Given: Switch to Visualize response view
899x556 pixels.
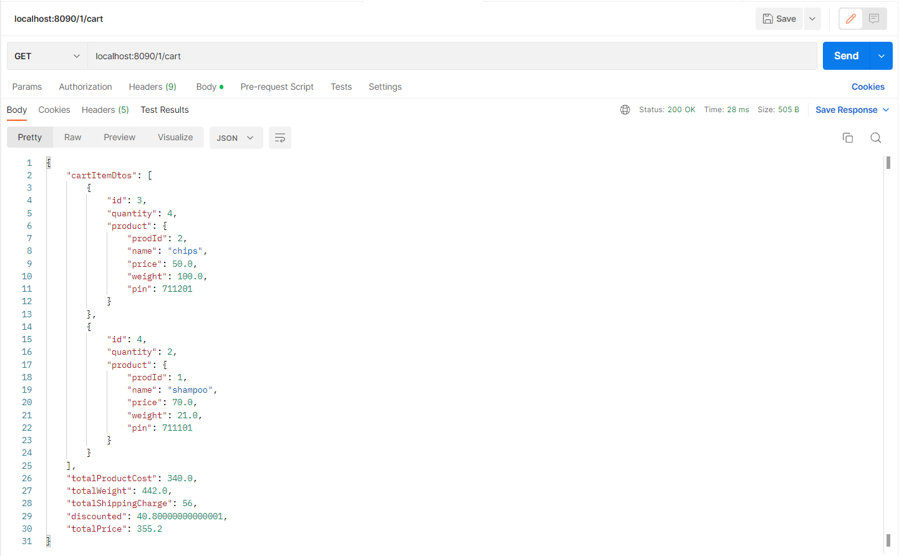Looking at the screenshot, I should click(x=175, y=137).
